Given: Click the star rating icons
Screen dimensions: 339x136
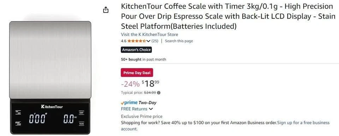Looking at the screenshot, I should (x=137, y=41).
